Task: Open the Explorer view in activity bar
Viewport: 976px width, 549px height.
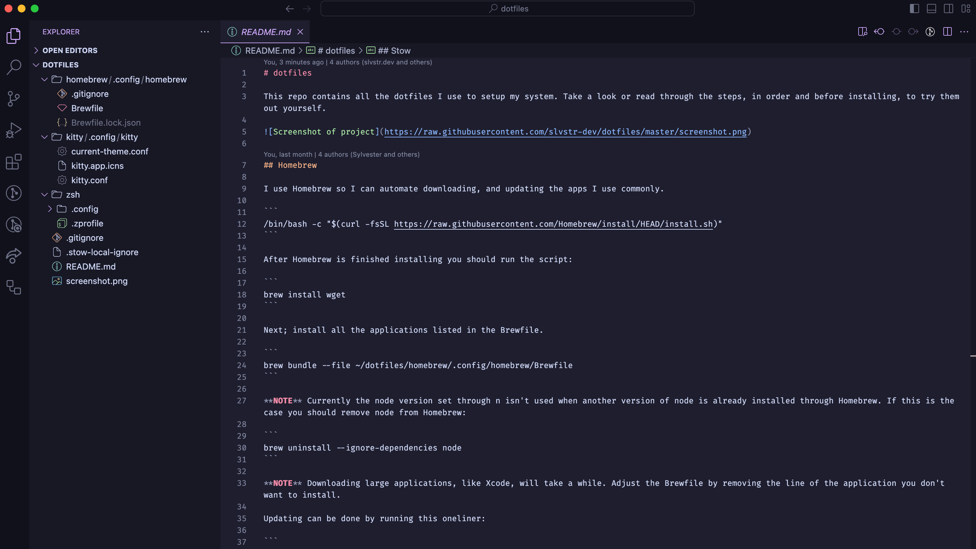Action: (x=14, y=36)
